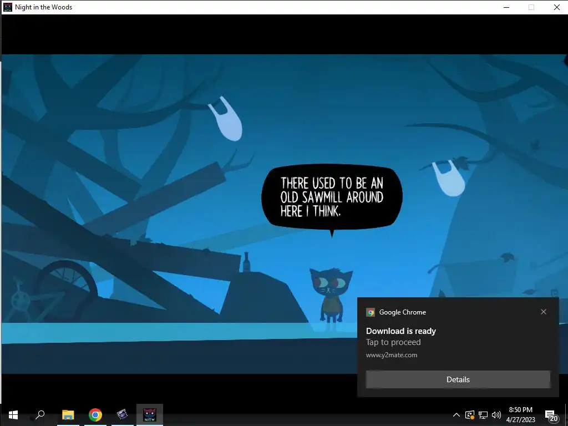Image resolution: width=568 pixels, height=426 pixels.
Task: Open File Explorer from taskbar
Action: [x=68, y=415]
